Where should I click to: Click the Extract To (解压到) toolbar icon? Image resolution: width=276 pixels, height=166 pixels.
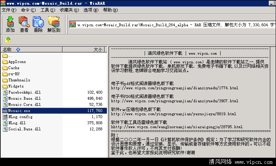(54, 24)
